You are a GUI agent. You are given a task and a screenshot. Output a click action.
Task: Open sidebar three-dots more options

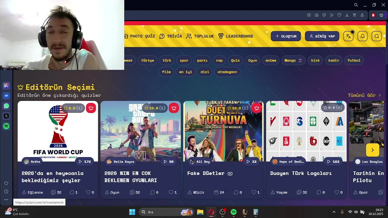point(6,200)
